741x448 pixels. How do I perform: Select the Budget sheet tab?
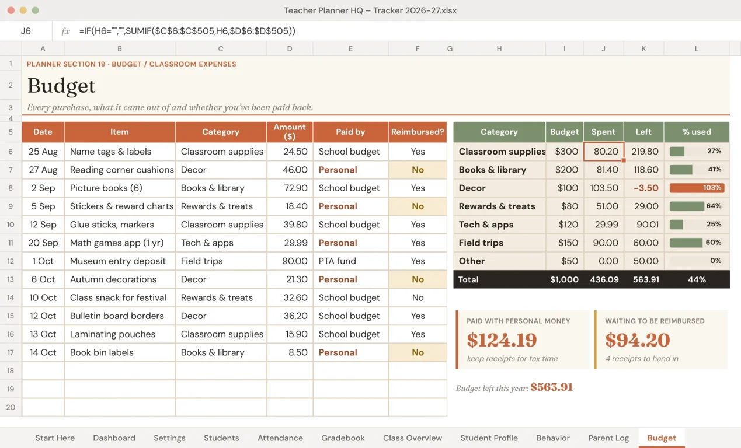coord(662,438)
